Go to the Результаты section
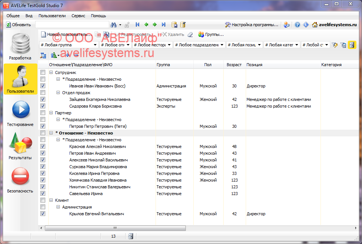 [20, 146]
